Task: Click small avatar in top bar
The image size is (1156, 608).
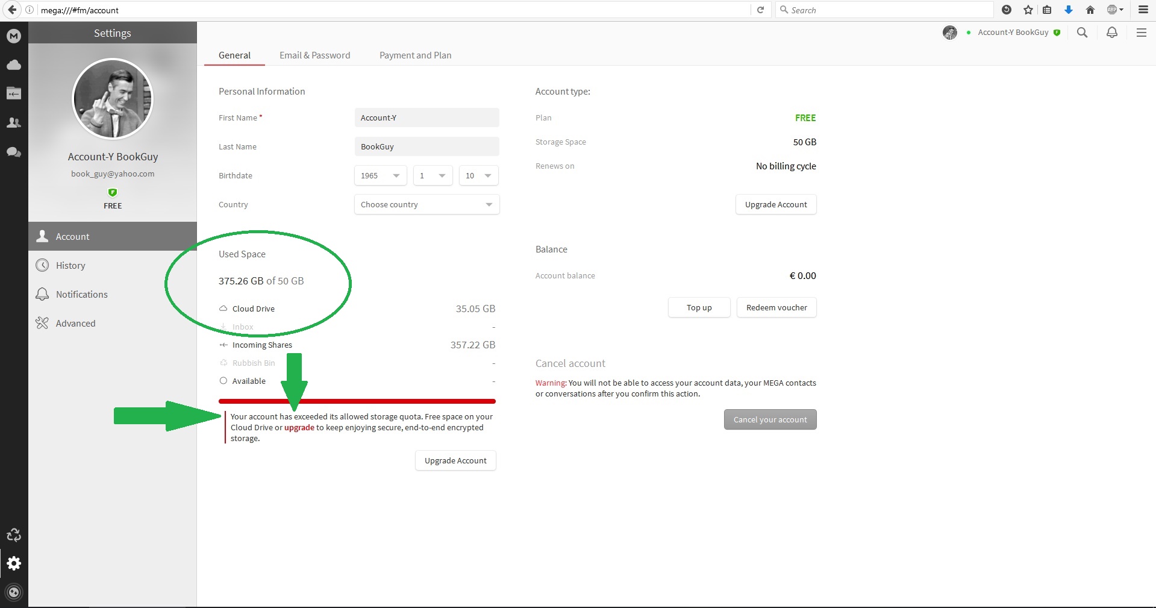Action: pos(950,33)
